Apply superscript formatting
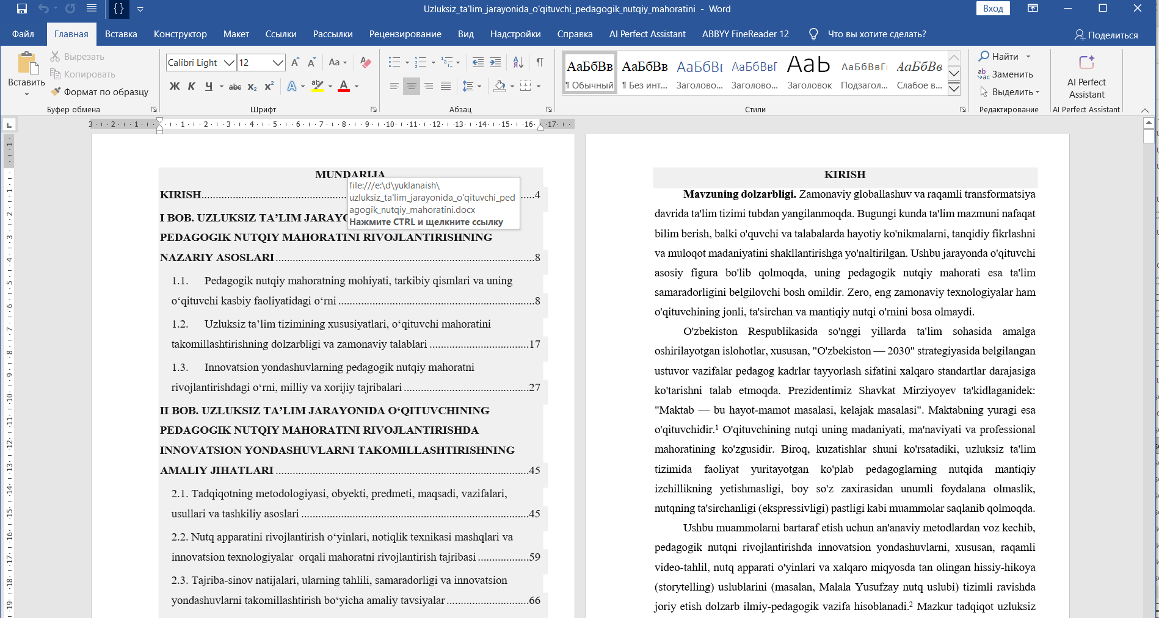This screenshot has height=618, width=1159. click(x=269, y=87)
